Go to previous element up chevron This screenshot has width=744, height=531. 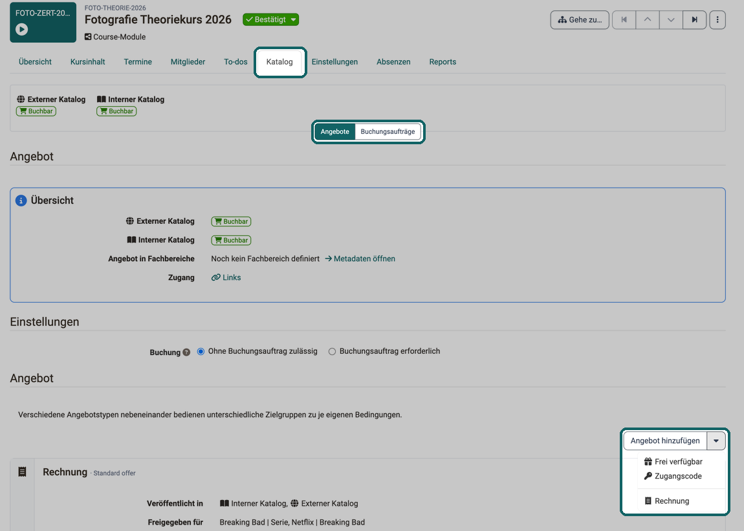647,20
